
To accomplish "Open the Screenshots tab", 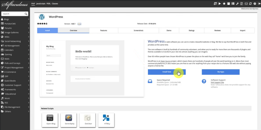I will click(x=138, y=30).
